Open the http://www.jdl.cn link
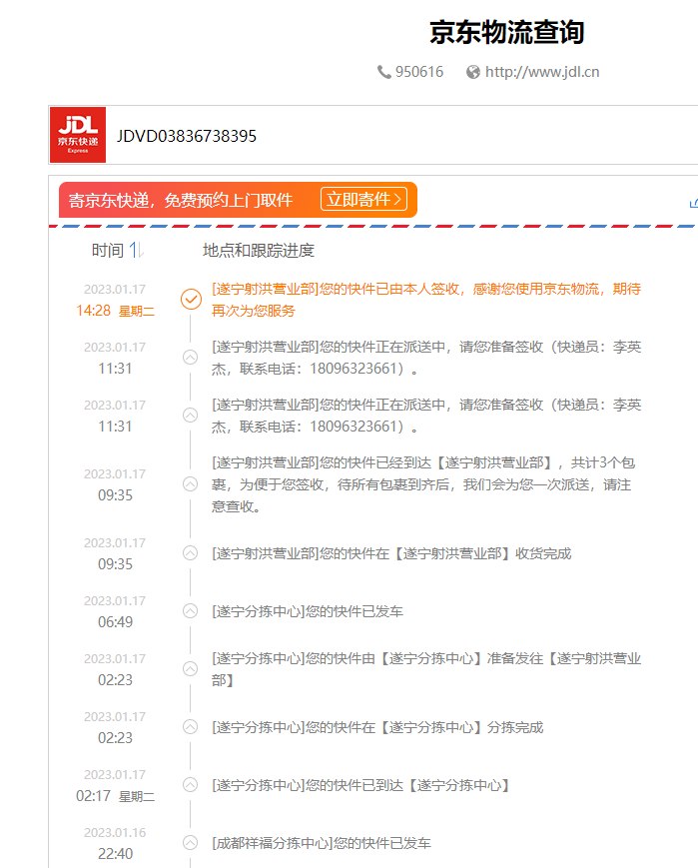 click(x=542, y=72)
